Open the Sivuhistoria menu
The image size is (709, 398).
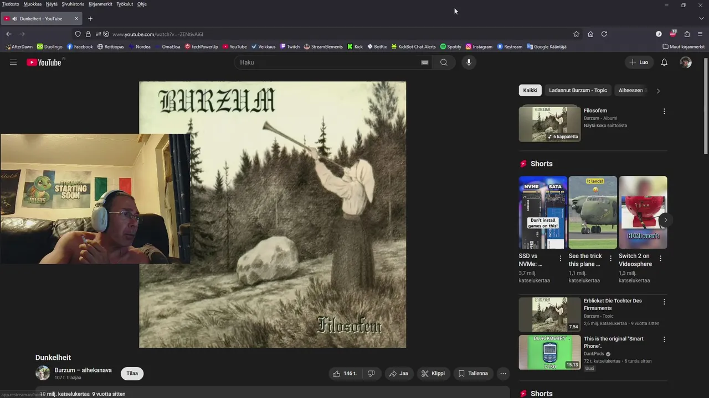pyautogui.click(x=73, y=4)
